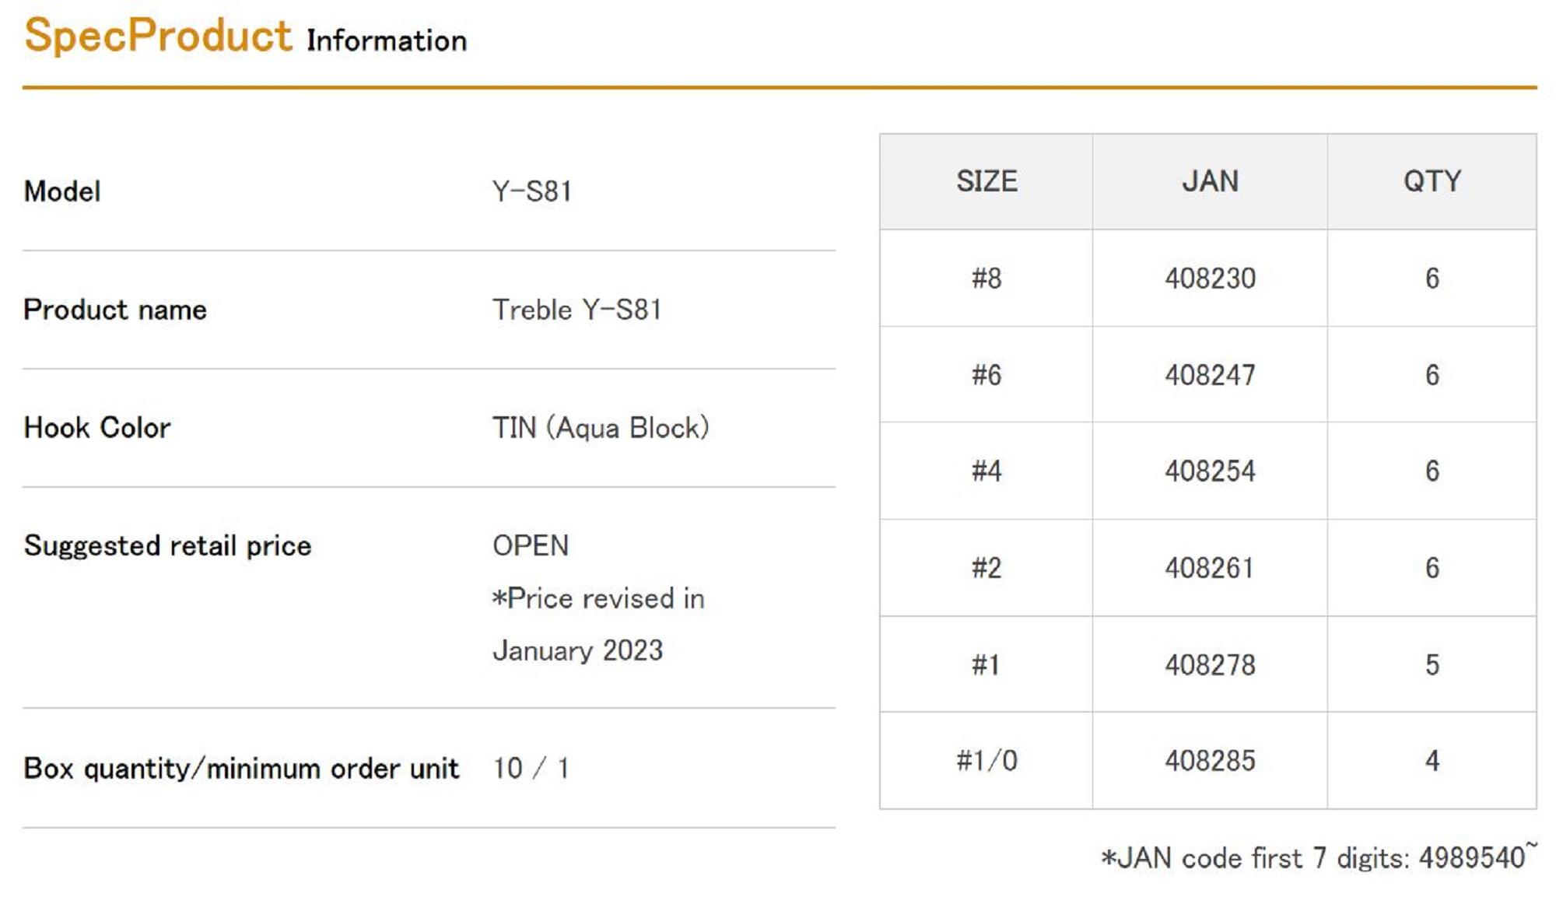
Task: Click the Model value Y-S81
Action: [x=532, y=191]
